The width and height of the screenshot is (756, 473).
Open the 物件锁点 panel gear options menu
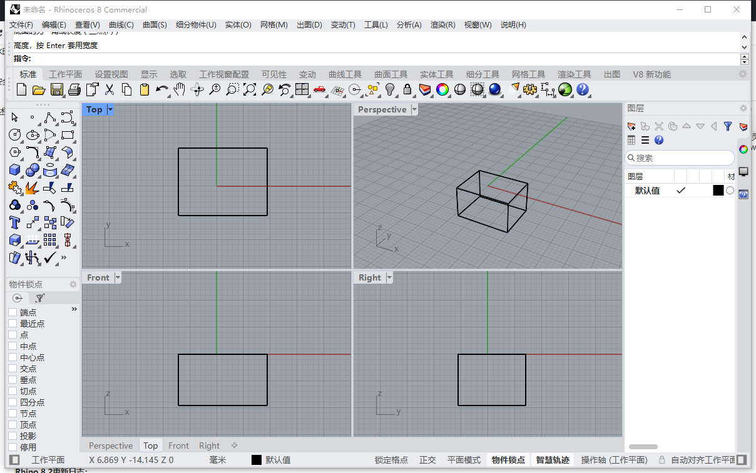pyautogui.click(x=73, y=284)
